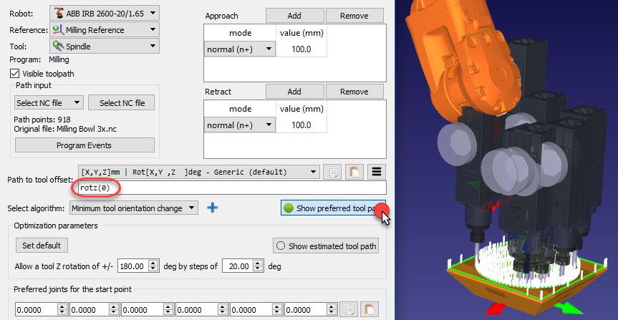The image size is (618, 320).
Task: Paste the path to tool offset values
Action: click(354, 172)
